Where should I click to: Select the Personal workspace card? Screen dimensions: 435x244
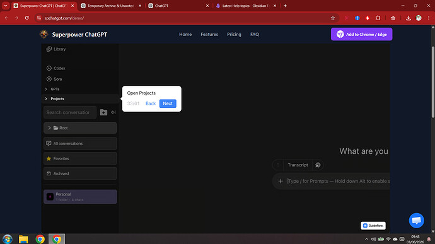(80, 197)
